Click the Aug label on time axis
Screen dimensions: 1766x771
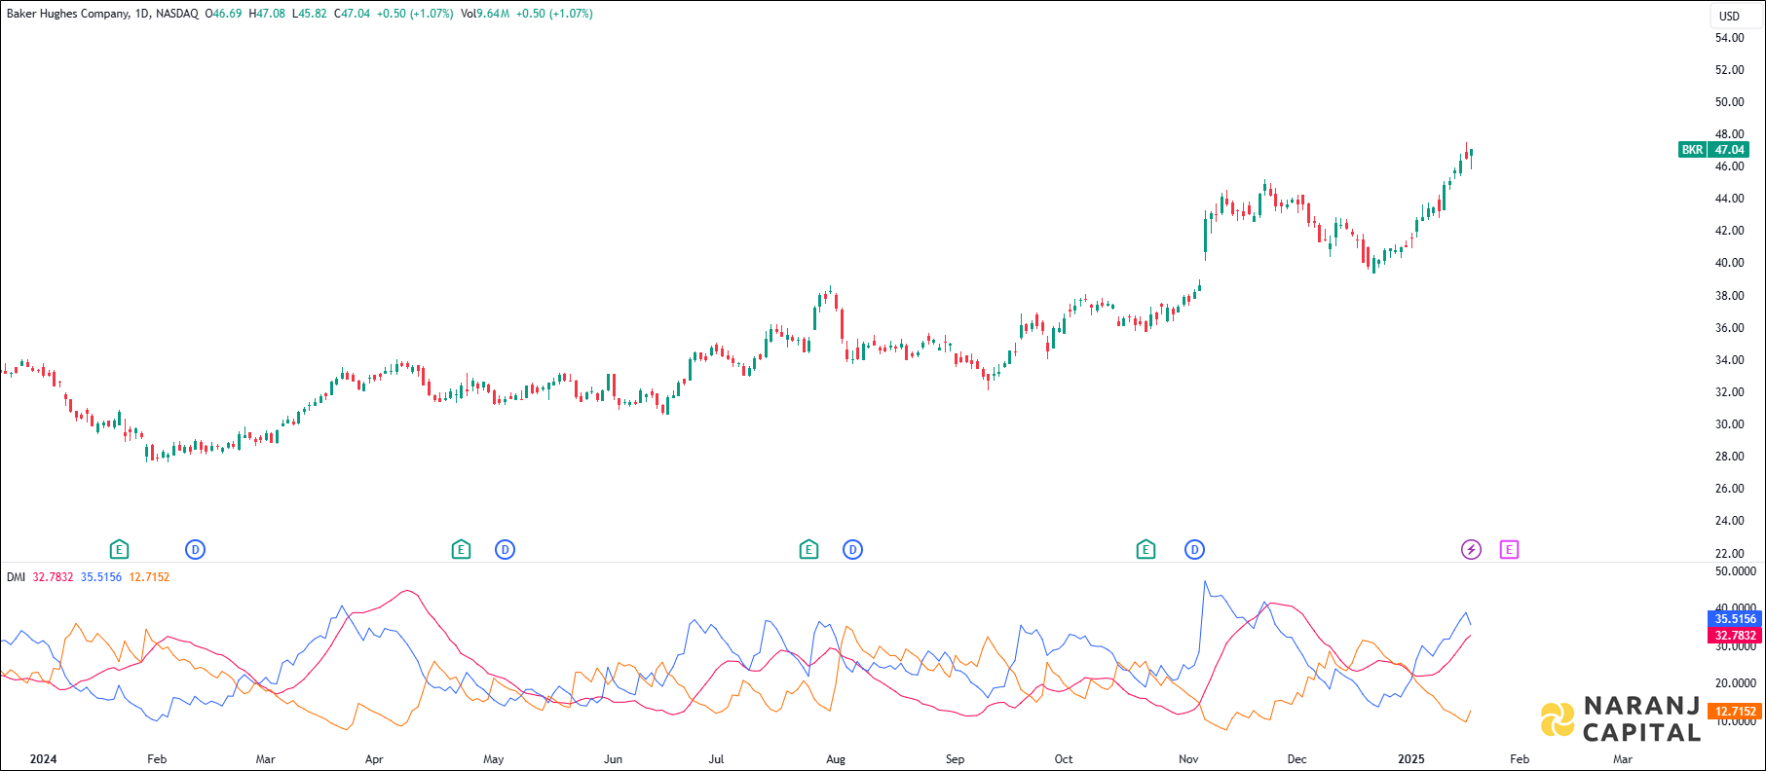pos(836,759)
